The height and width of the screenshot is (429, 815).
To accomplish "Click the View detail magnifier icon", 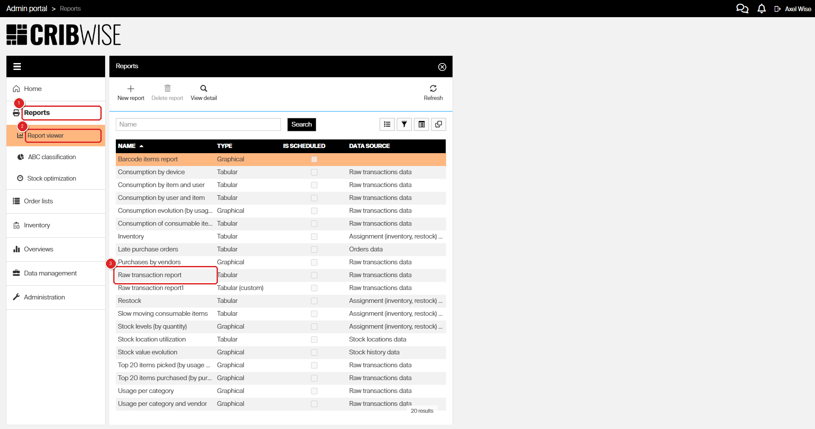I will [x=204, y=88].
